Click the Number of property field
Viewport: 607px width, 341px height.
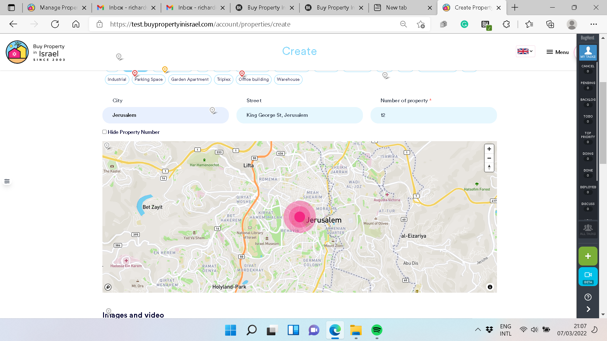click(x=433, y=115)
